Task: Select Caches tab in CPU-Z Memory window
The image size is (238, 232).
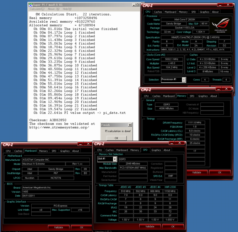Action: [x=156, y=96]
